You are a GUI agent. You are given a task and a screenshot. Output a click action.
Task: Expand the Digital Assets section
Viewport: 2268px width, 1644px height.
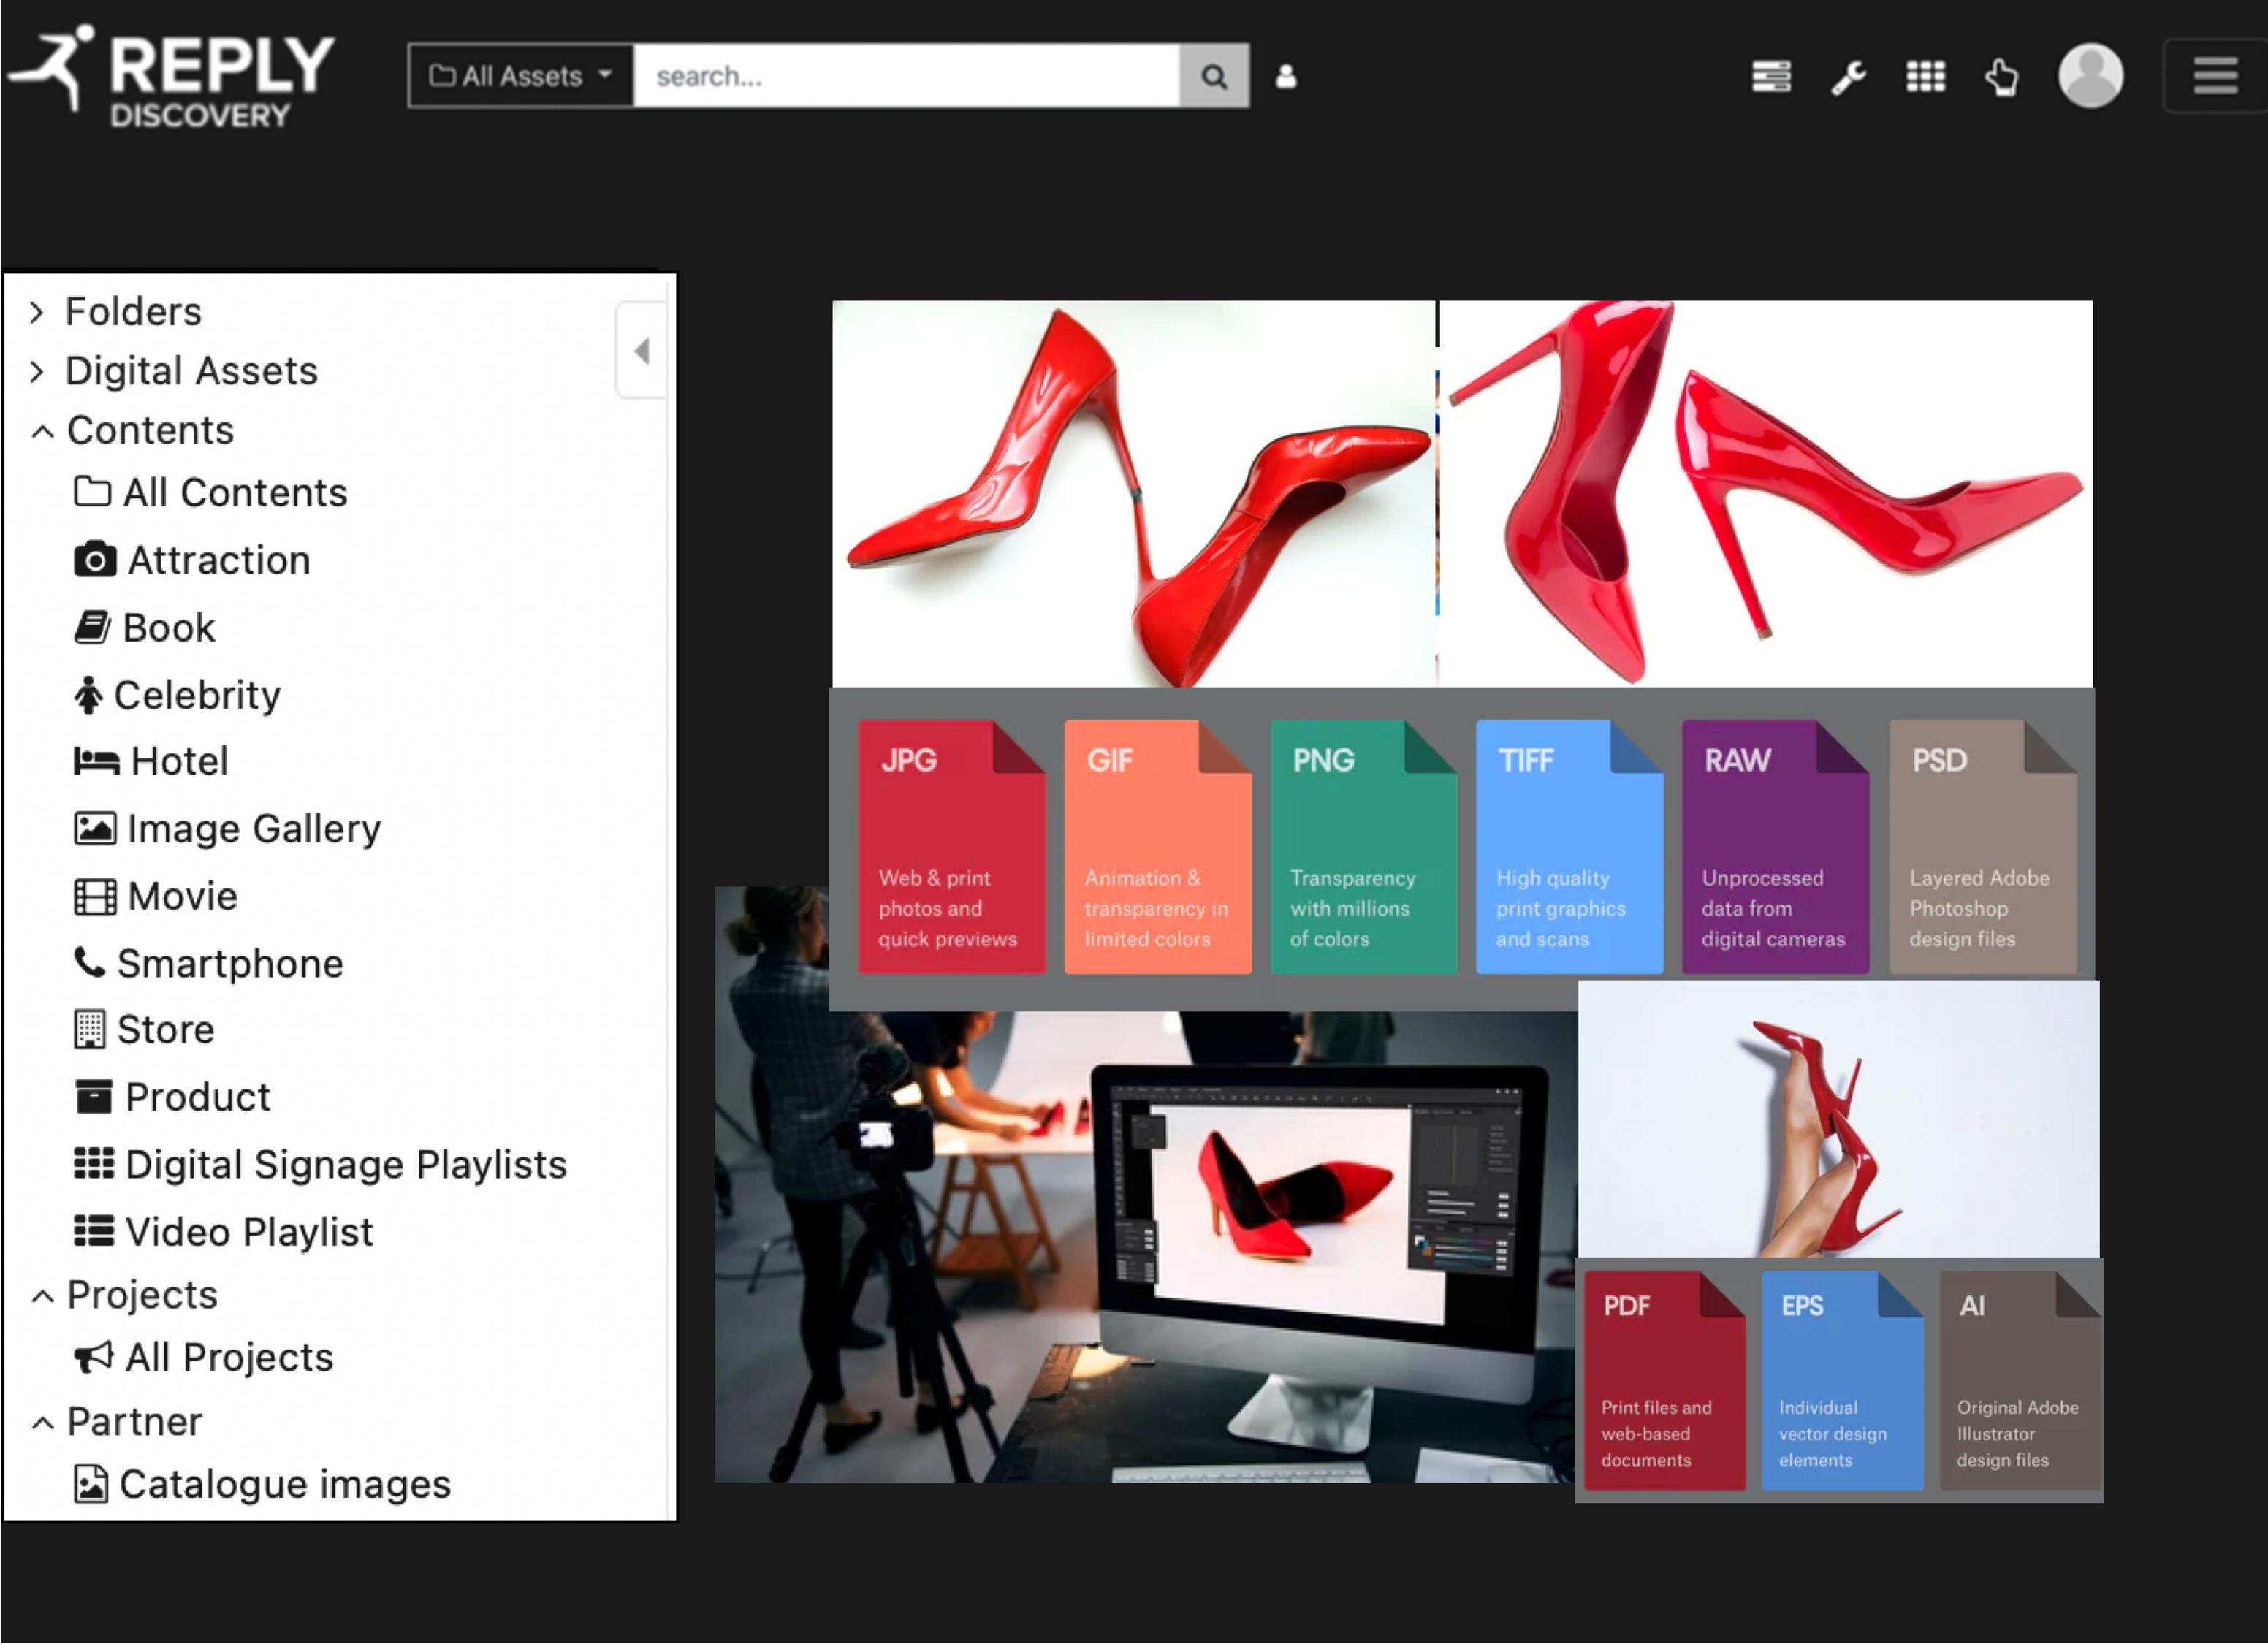[x=37, y=372]
